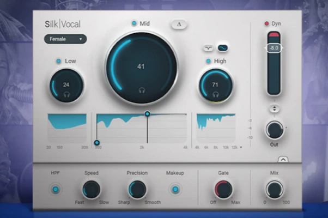Click the High band label

pos(220,61)
